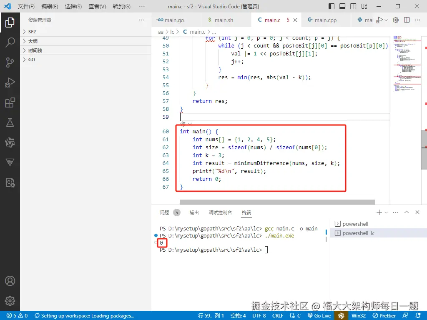The height and width of the screenshot is (320, 427).
Task: Close the terminal panel
Action: [x=417, y=212]
